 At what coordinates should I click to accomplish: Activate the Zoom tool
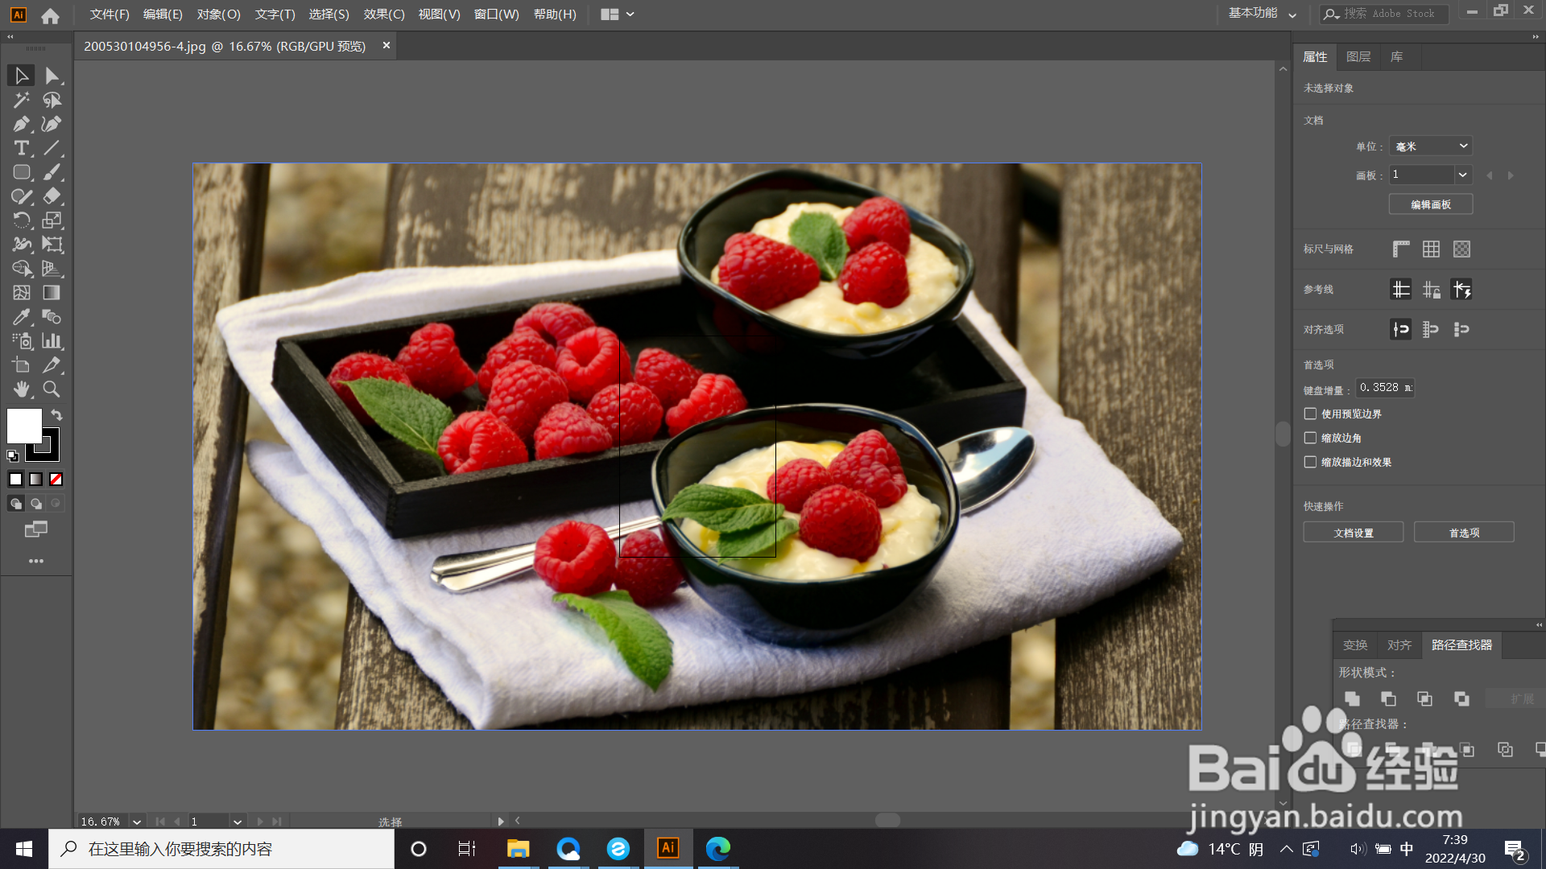coord(52,389)
